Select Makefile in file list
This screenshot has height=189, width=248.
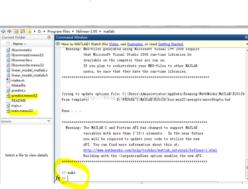pos(18,85)
